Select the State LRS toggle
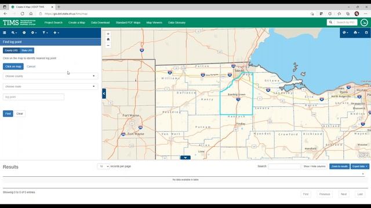Screen dimensions: 371x208 click(27, 50)
